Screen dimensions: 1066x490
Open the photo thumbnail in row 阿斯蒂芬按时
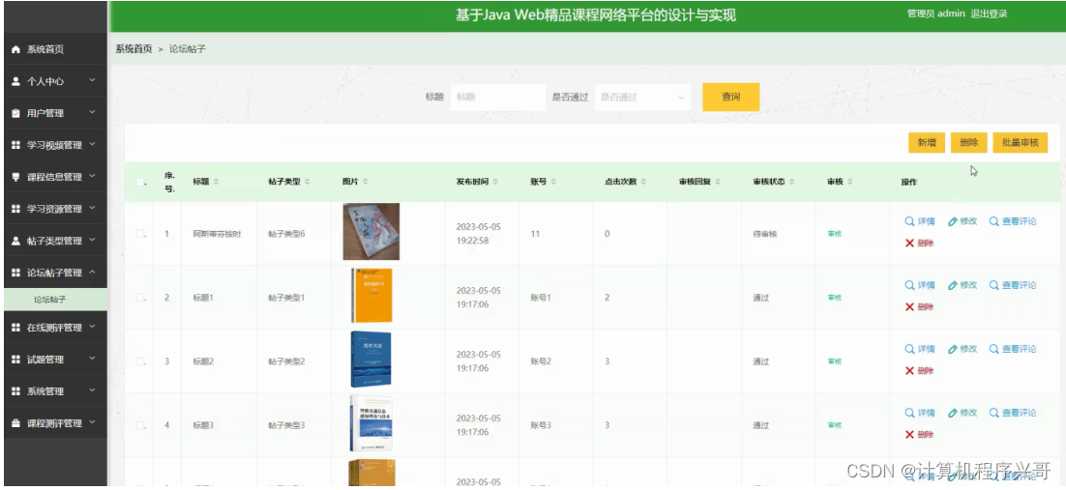pos(371,232)
